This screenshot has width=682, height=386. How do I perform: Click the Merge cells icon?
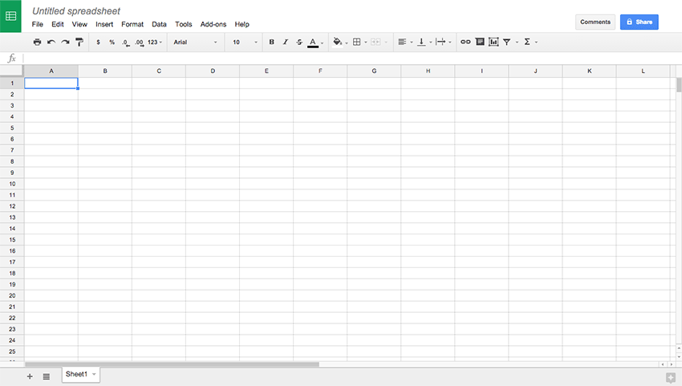376,43
